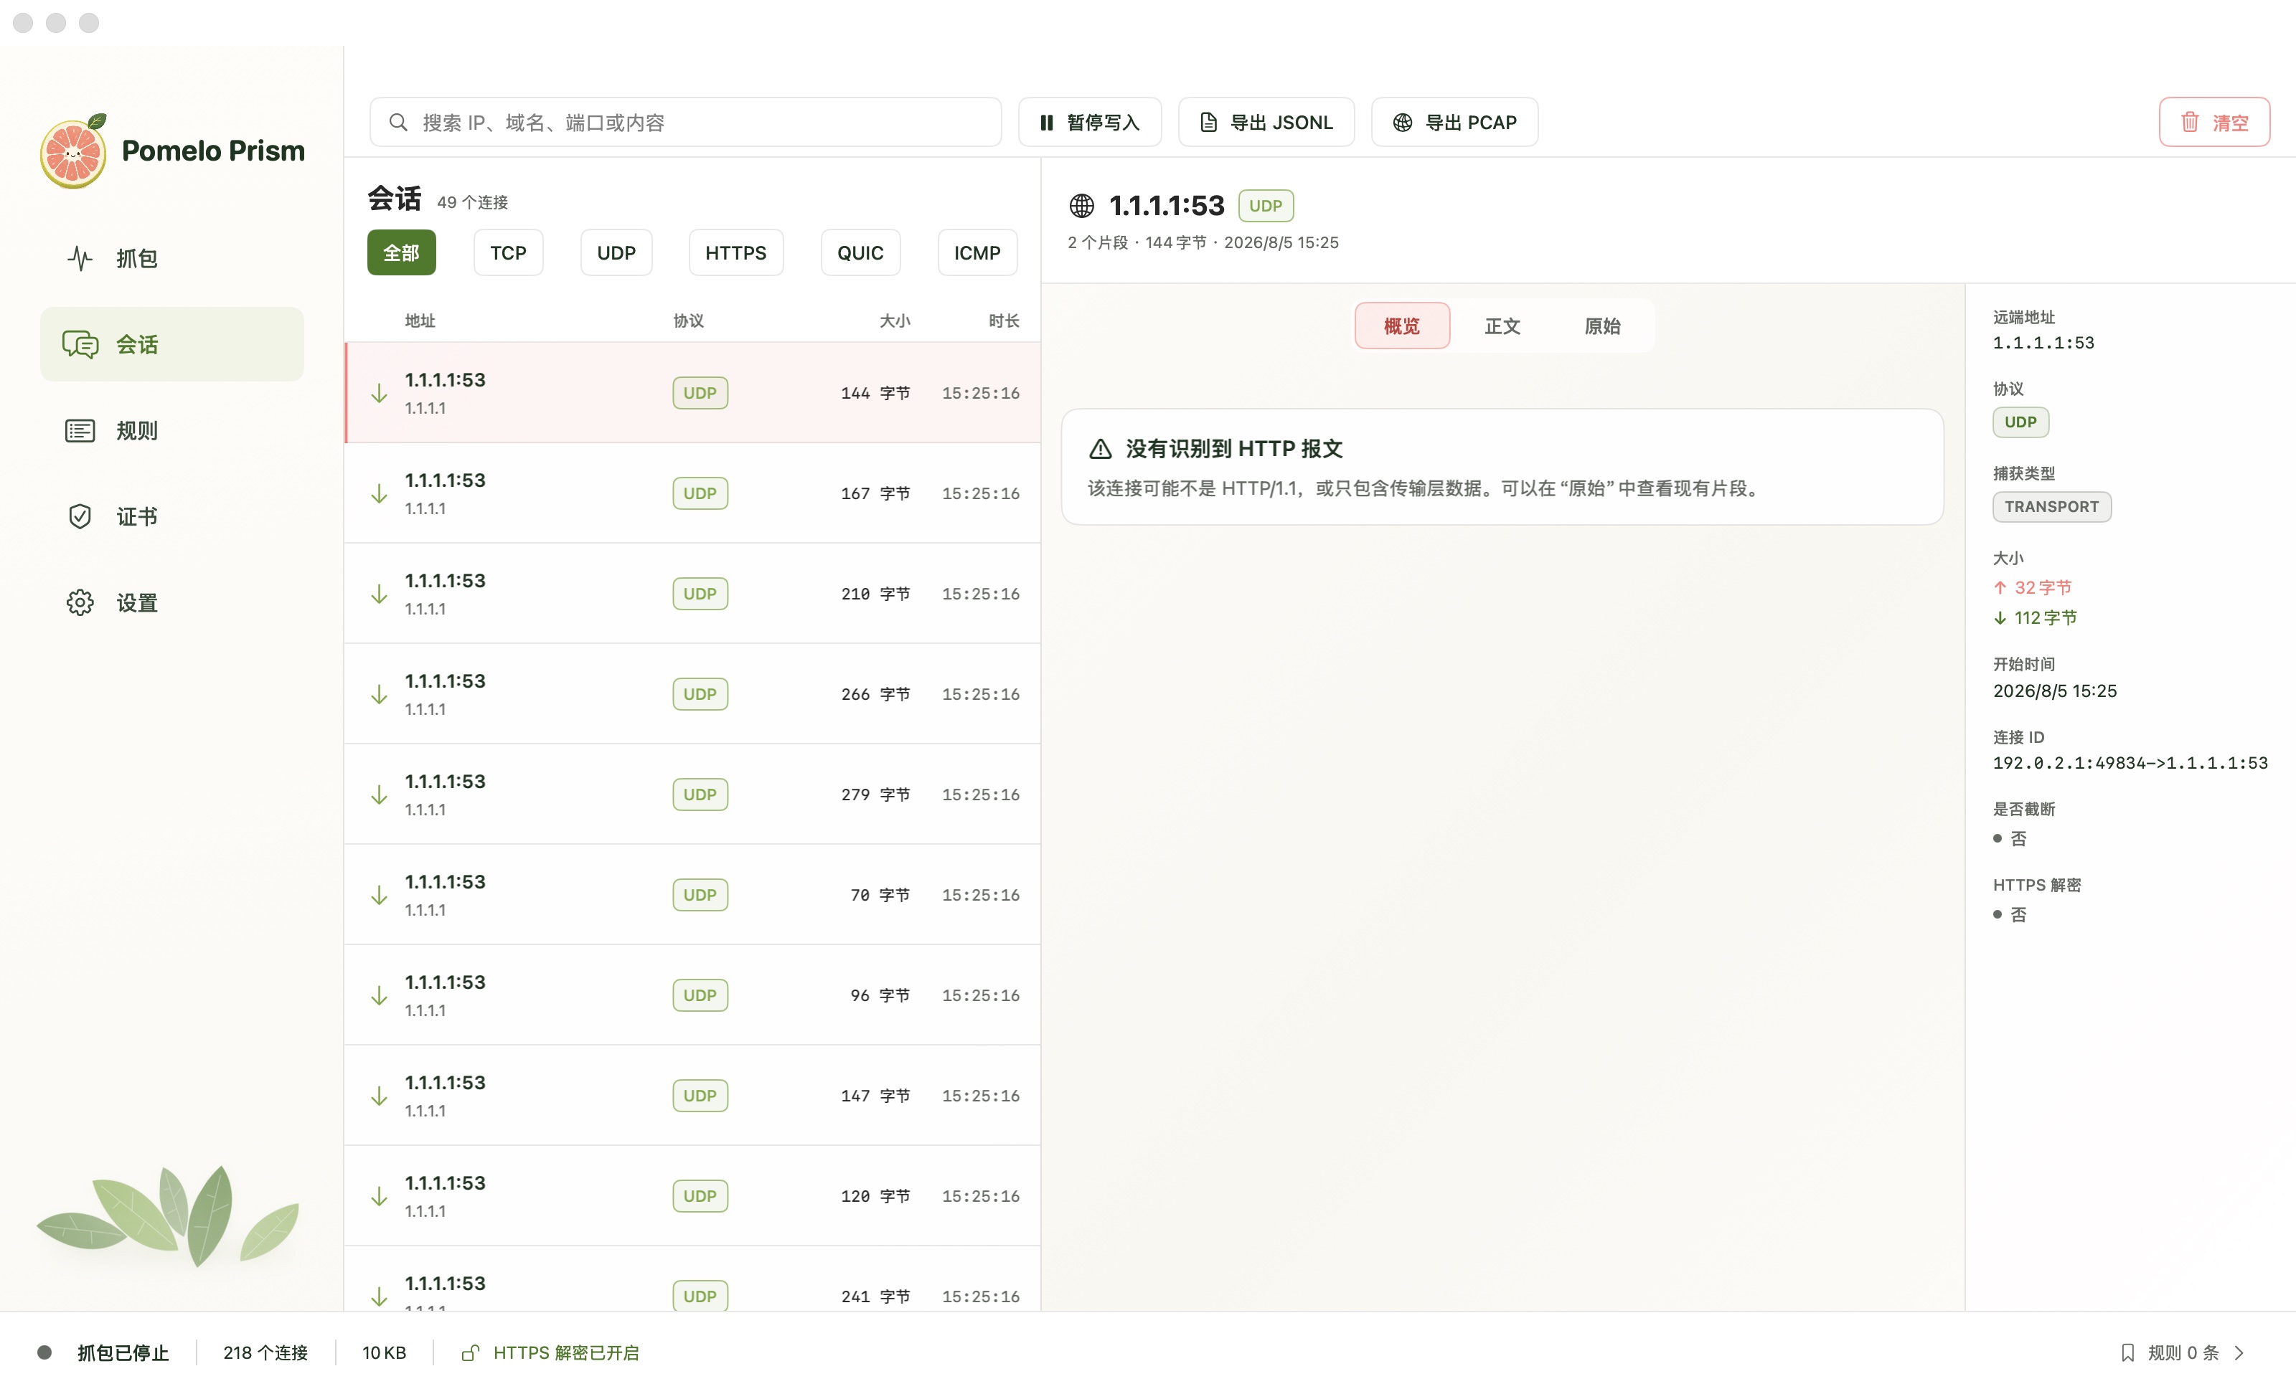The height and width of the screenshot is (1394, 2296).
Task: Select the session row with 266 字节
Action: 692,693
